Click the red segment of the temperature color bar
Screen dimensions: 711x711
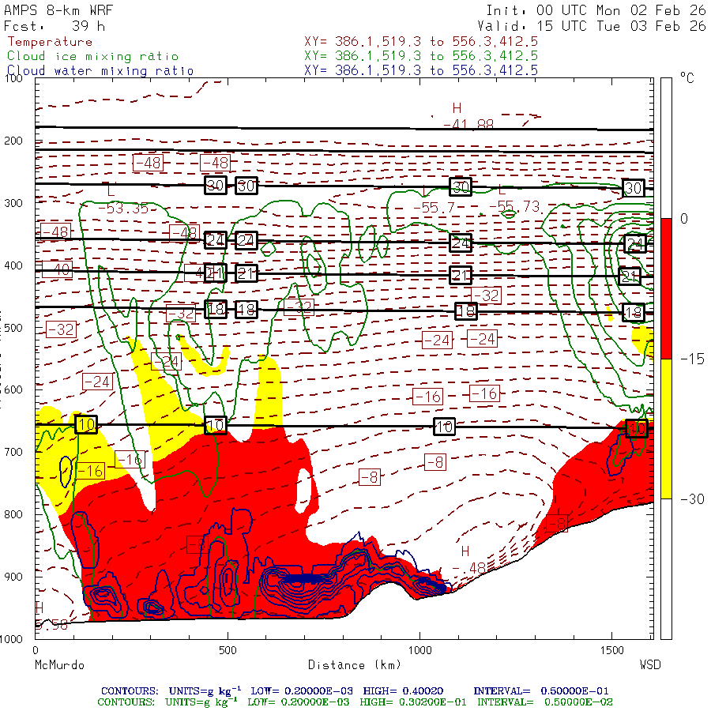pyautogui.click(x=666, y=288)
